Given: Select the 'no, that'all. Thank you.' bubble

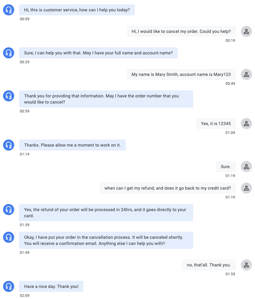Looking at the screenshot, I should [209, 265].
